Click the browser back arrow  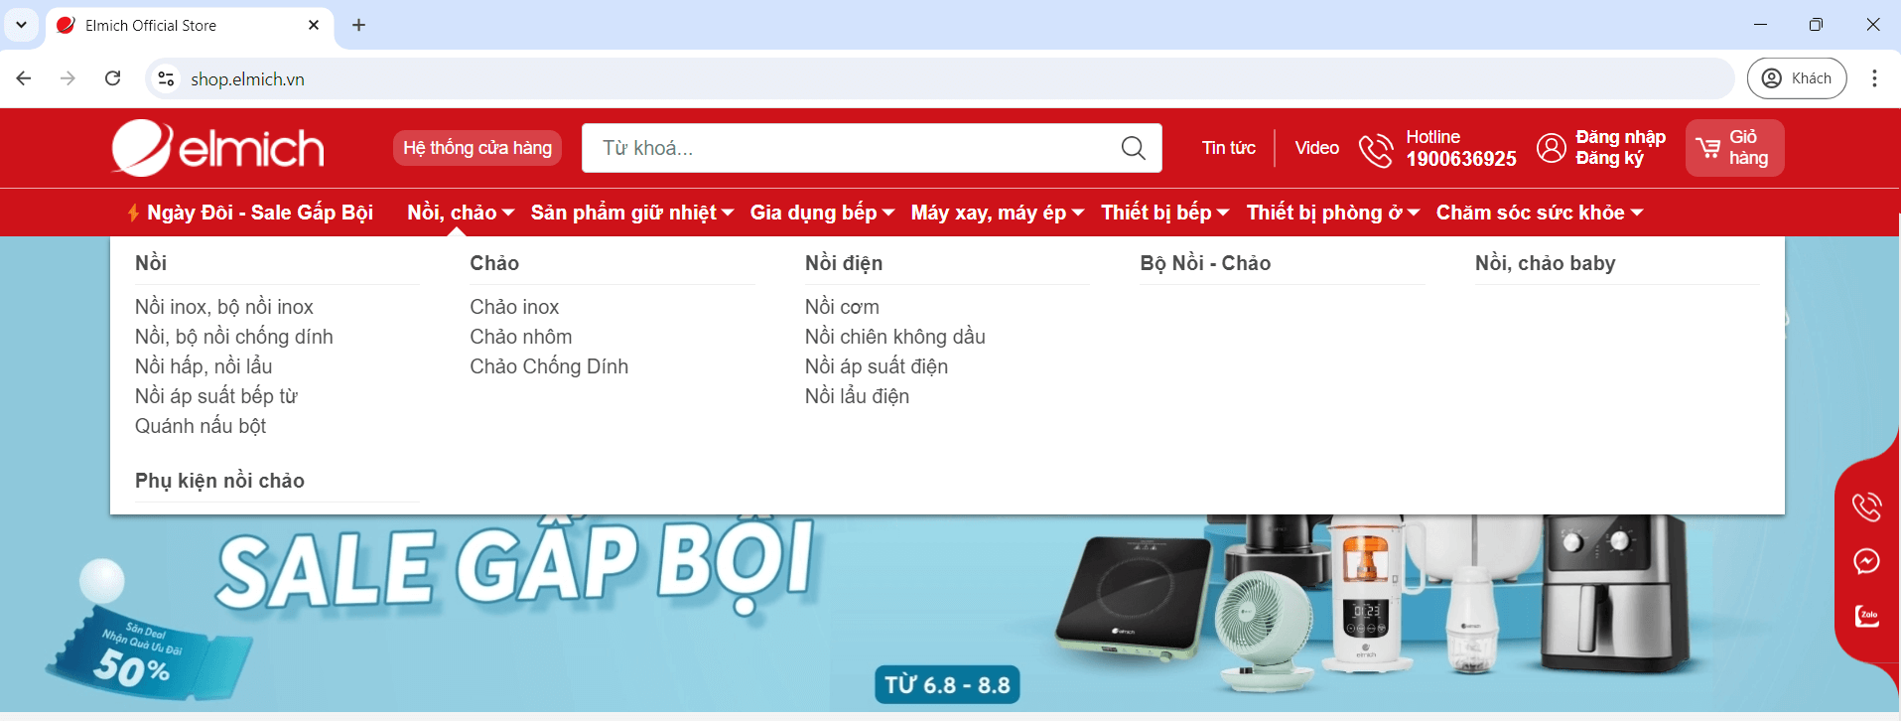click(x=24, y=78)
